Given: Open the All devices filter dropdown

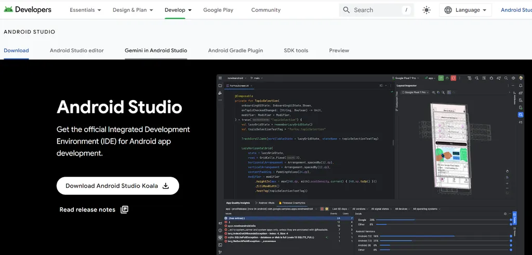Looking at the screenshot, I should click(402, 209).
